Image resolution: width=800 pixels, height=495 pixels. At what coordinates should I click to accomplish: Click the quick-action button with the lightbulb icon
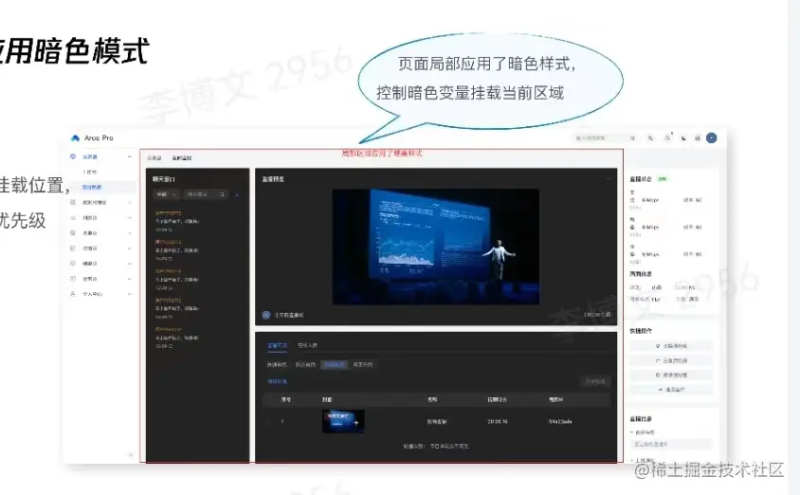point(671,346)
